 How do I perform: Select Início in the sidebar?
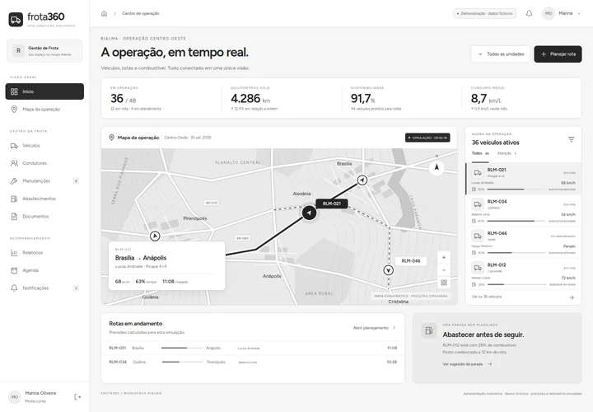coord(44,91)
